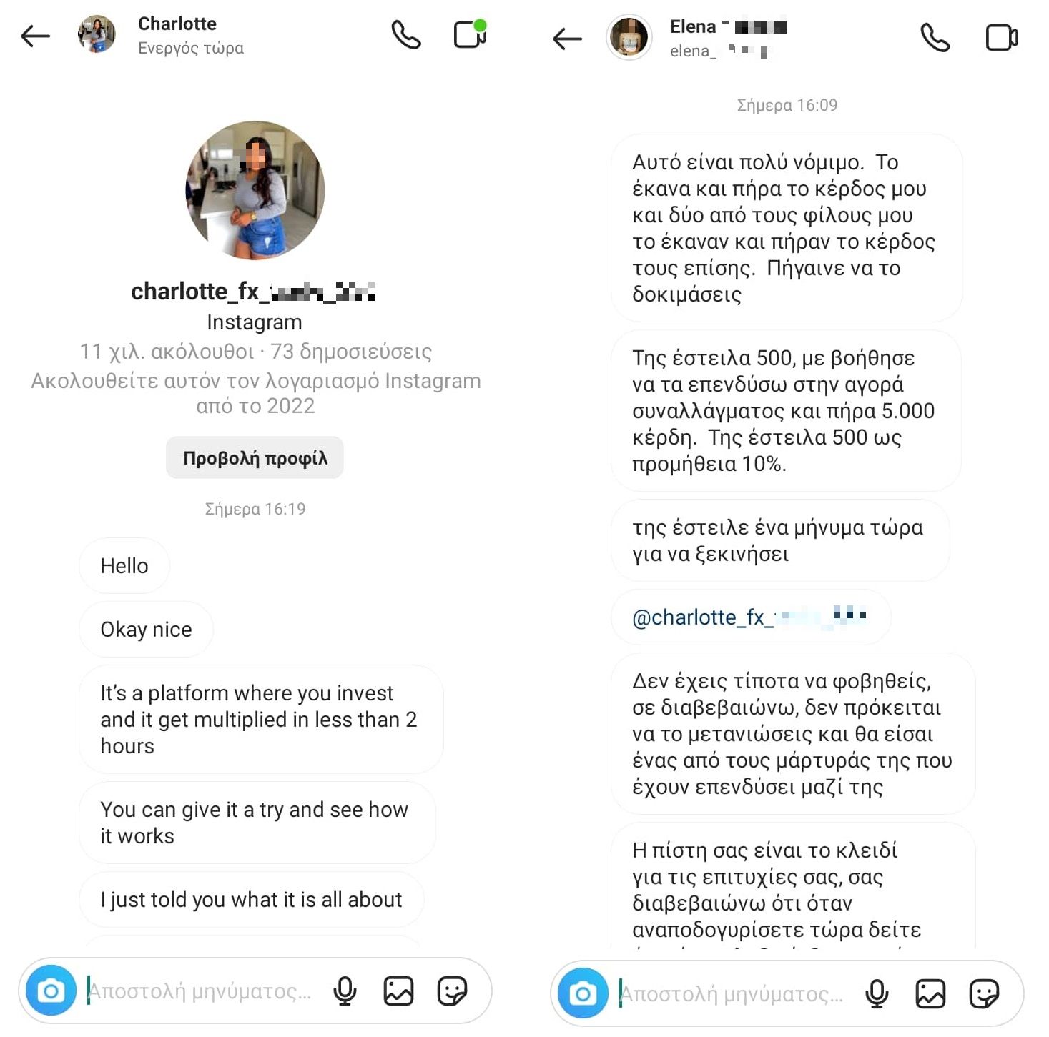Open Charlotte's large profile picture
The height and width of the screenshot is (1037, 1049).
tap(255, 190)
